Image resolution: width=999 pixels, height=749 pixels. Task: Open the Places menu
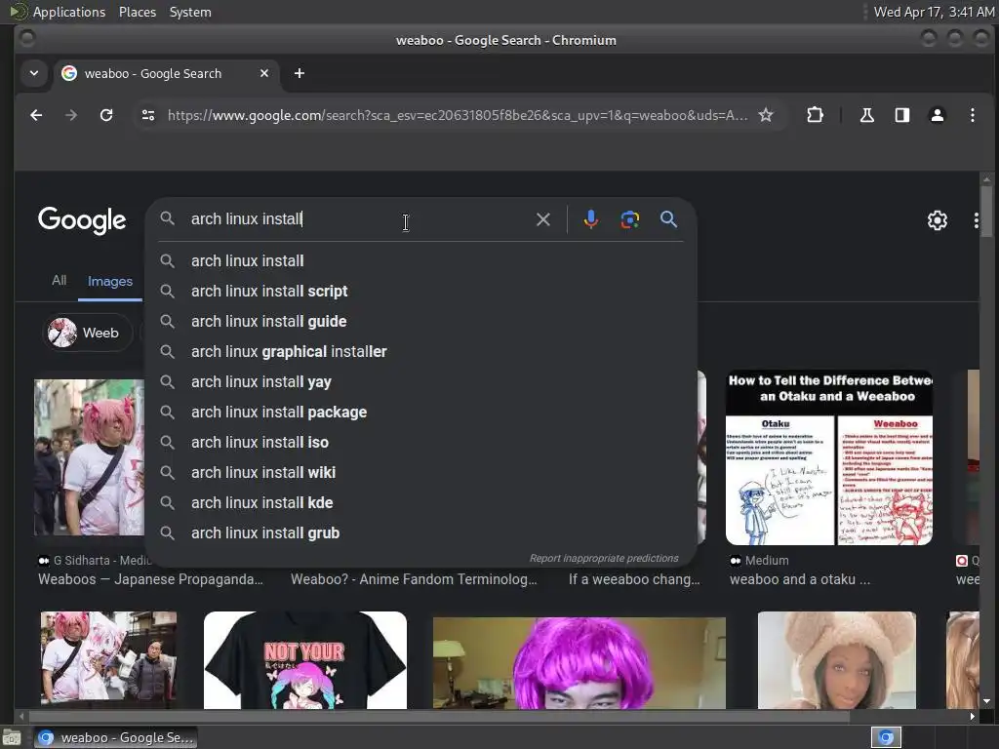(x=137, y=12)
